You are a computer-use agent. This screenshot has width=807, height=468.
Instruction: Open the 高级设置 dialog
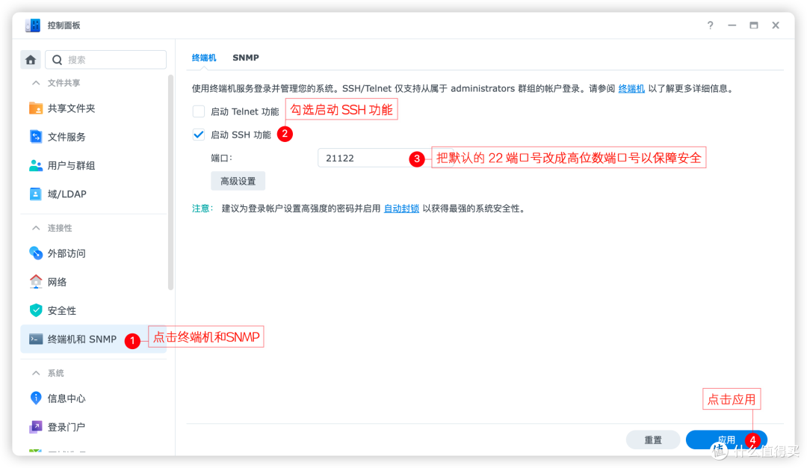point(238,180)
